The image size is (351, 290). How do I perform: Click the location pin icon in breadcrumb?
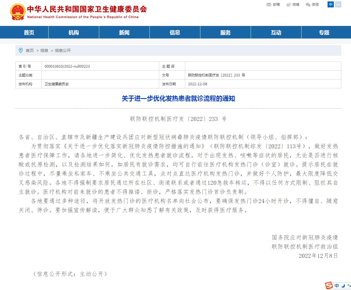tap(21, 50)
